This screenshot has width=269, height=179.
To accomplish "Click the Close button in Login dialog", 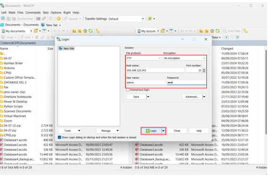I will [x=177, y=131].
